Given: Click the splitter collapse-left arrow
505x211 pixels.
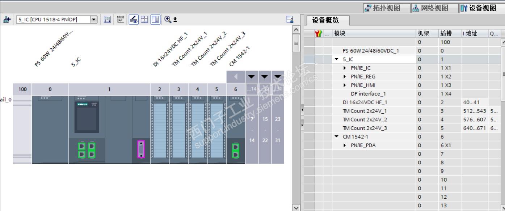Looking at the screenshot, I should point(302,110).
